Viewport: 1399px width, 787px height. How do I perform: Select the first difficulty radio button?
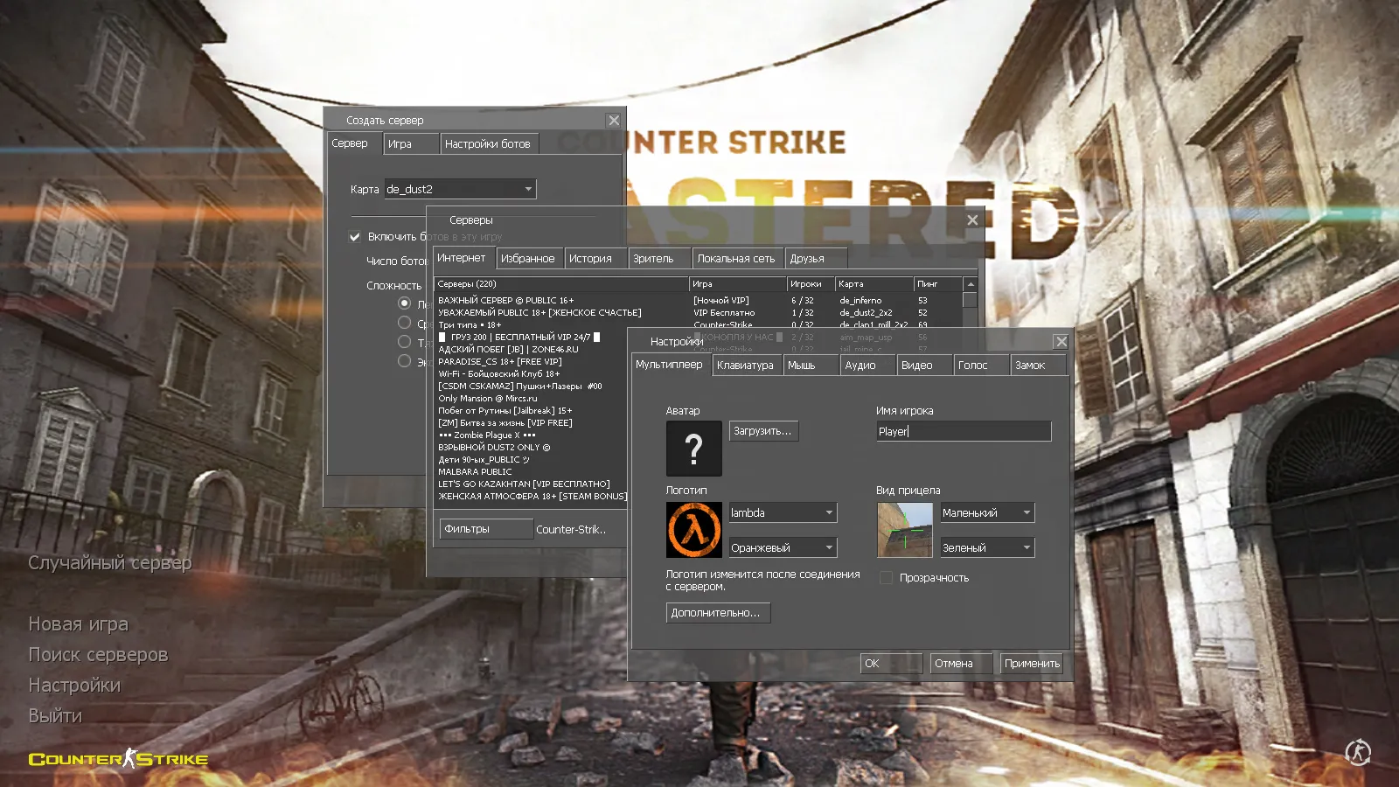404,303
